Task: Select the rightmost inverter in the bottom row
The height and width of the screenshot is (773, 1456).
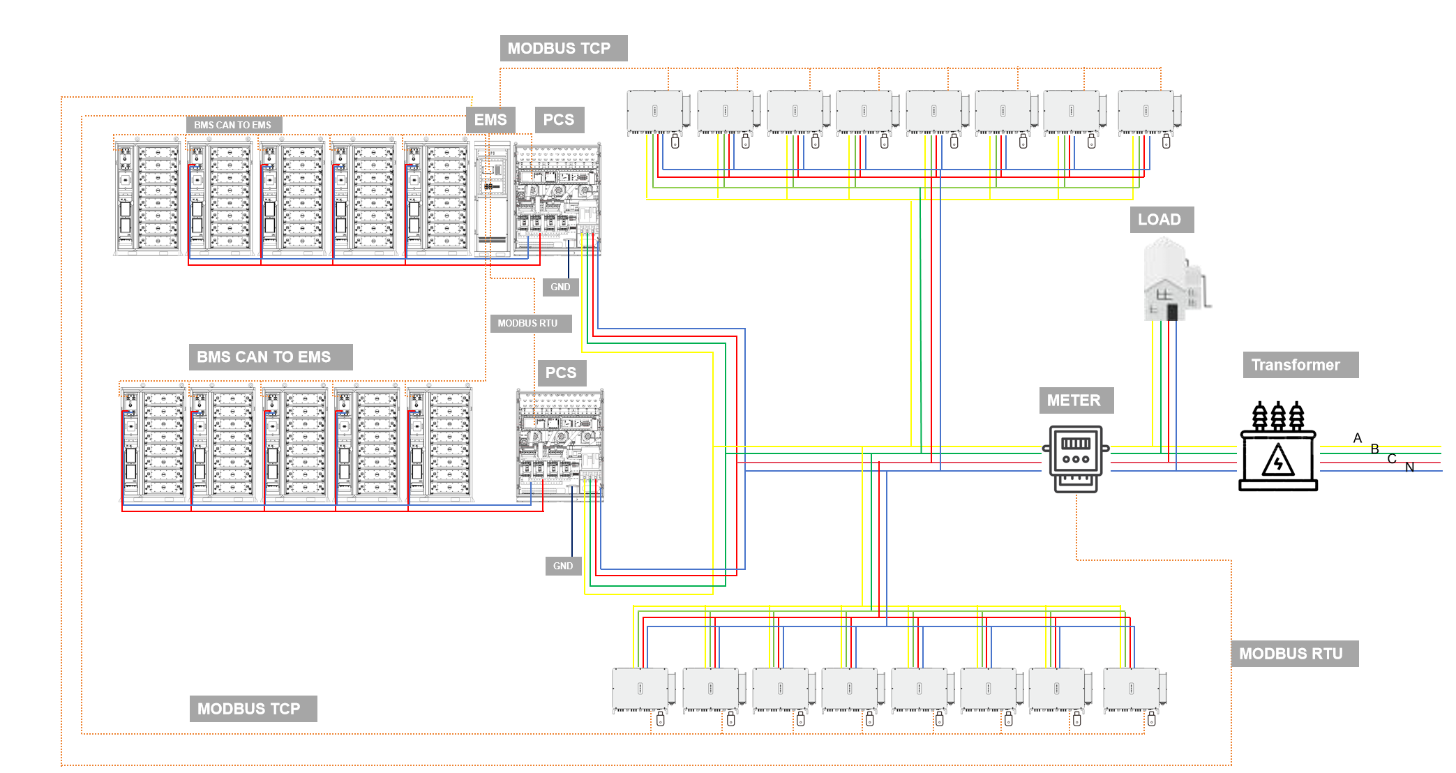Action: (1134, 690)
